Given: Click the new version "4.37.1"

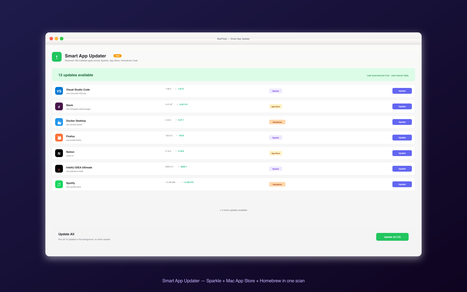Looking at the screenshot, I should click(181, 120).
